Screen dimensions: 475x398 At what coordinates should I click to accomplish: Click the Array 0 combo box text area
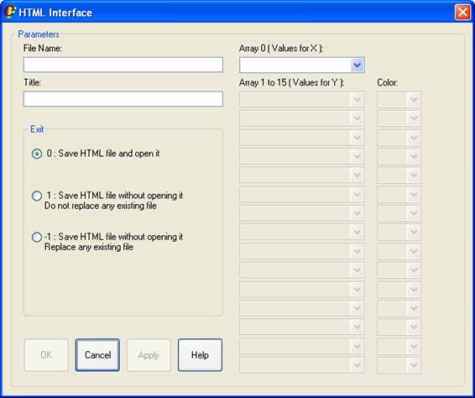coord(295,65)
